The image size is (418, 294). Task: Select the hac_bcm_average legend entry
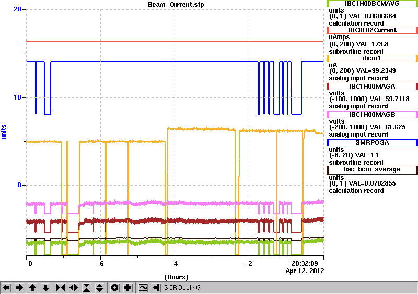point(372,170)
